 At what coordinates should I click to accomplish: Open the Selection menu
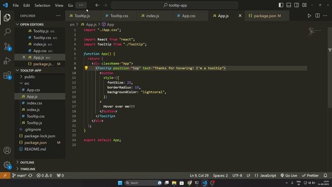tap(43, 5)
